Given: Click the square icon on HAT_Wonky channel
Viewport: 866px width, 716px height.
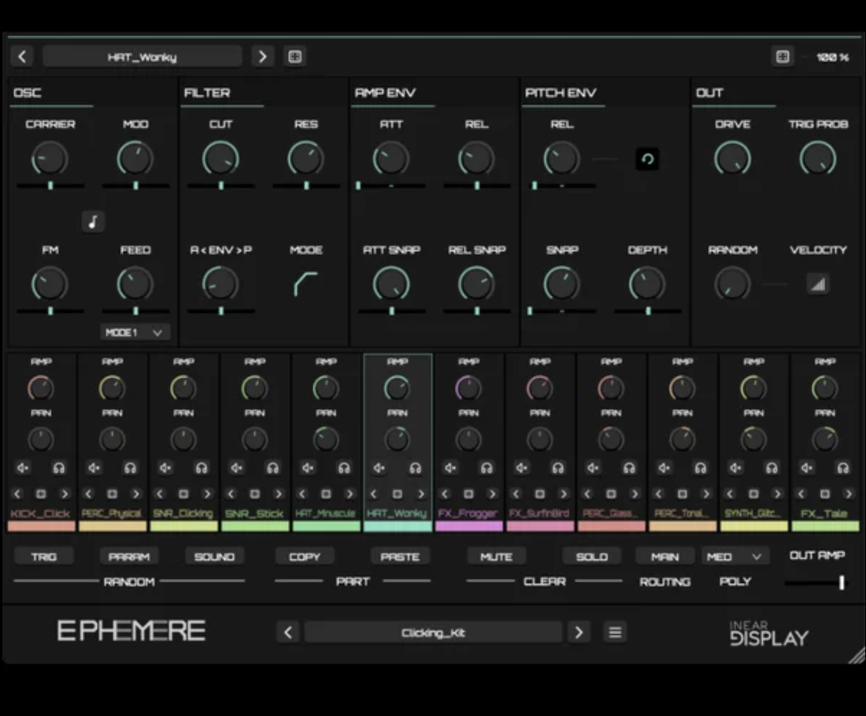Looking at the screenshot, I should pos(397,493).
